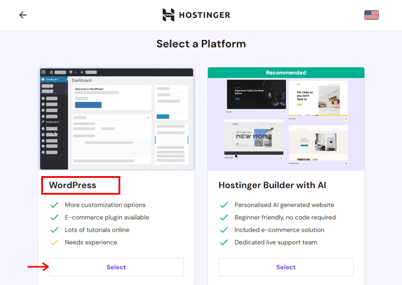This screenshot has height=285, width=402.
Task: Click 'Beginner friendly, no code required' text
Action: click(285, 218)
